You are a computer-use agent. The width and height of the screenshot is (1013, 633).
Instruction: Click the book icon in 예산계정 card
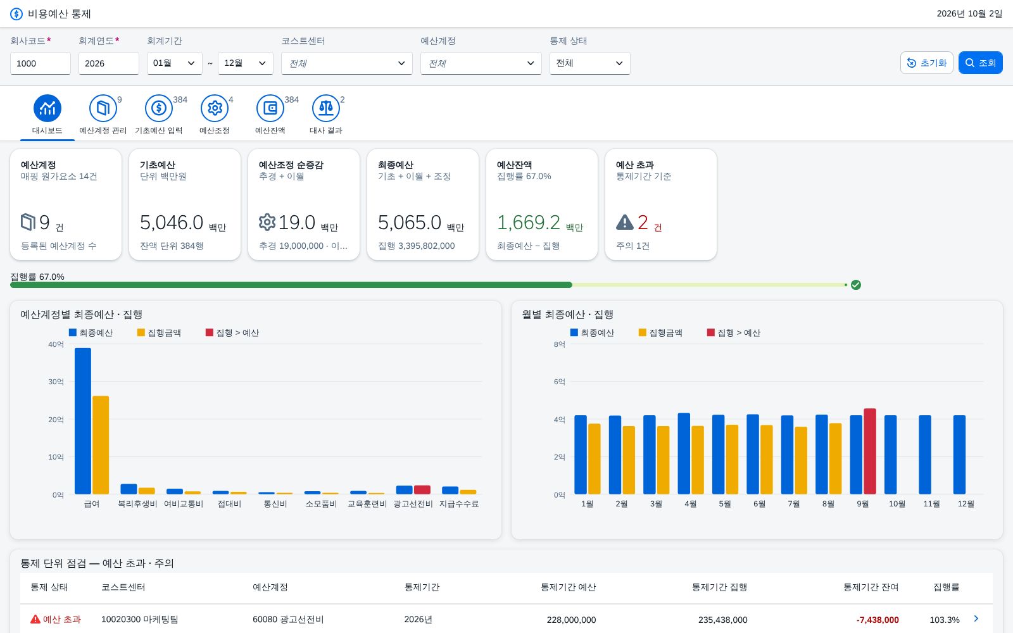pyautogui.click(x=28, y=222)
